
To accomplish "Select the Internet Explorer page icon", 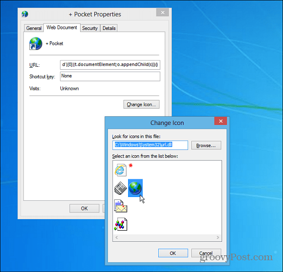I will tap(120, 170).
